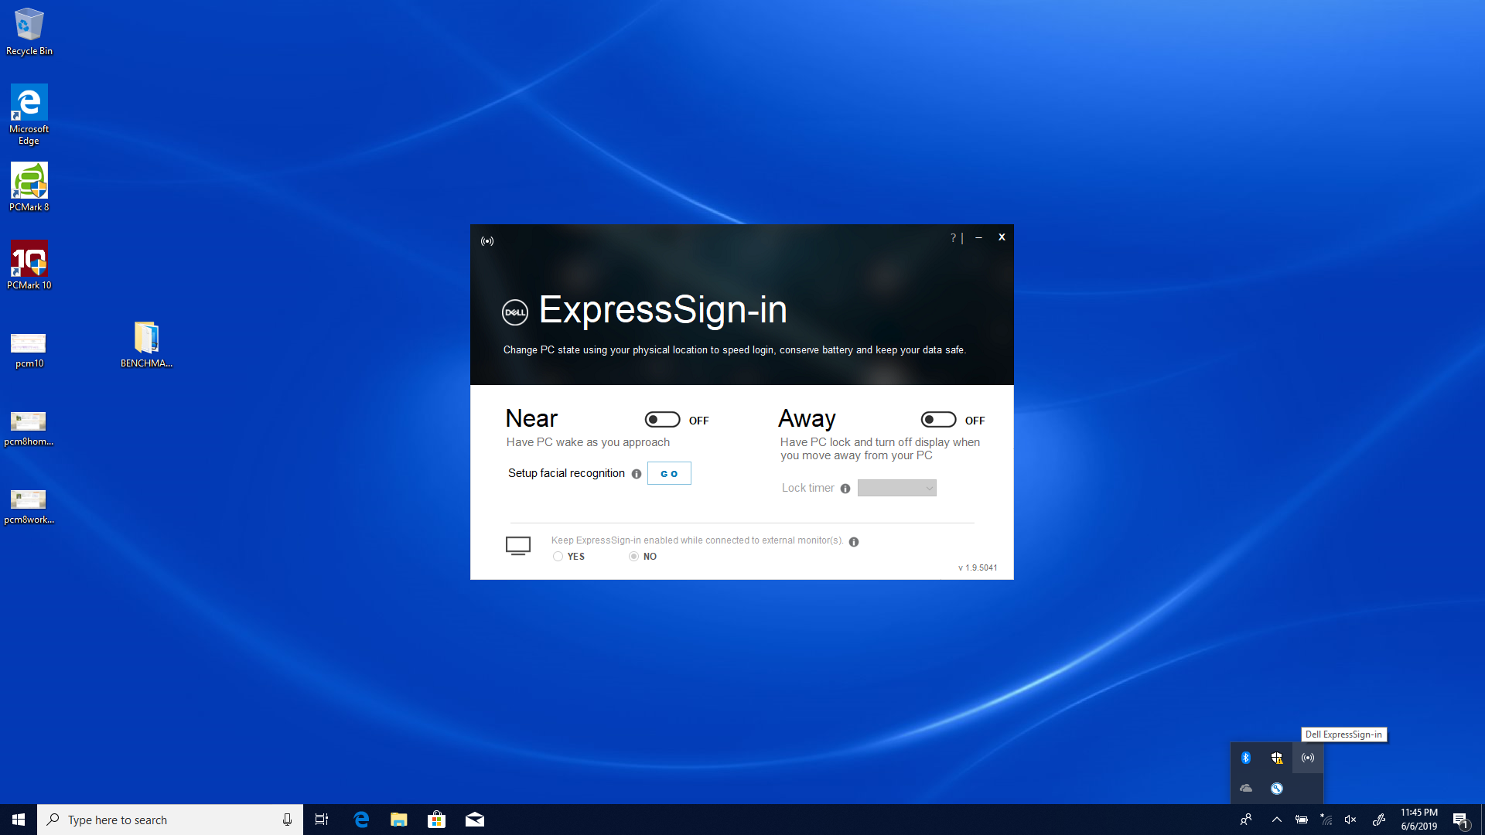Select the pcm8hom... file on desktop

(29, 428)
